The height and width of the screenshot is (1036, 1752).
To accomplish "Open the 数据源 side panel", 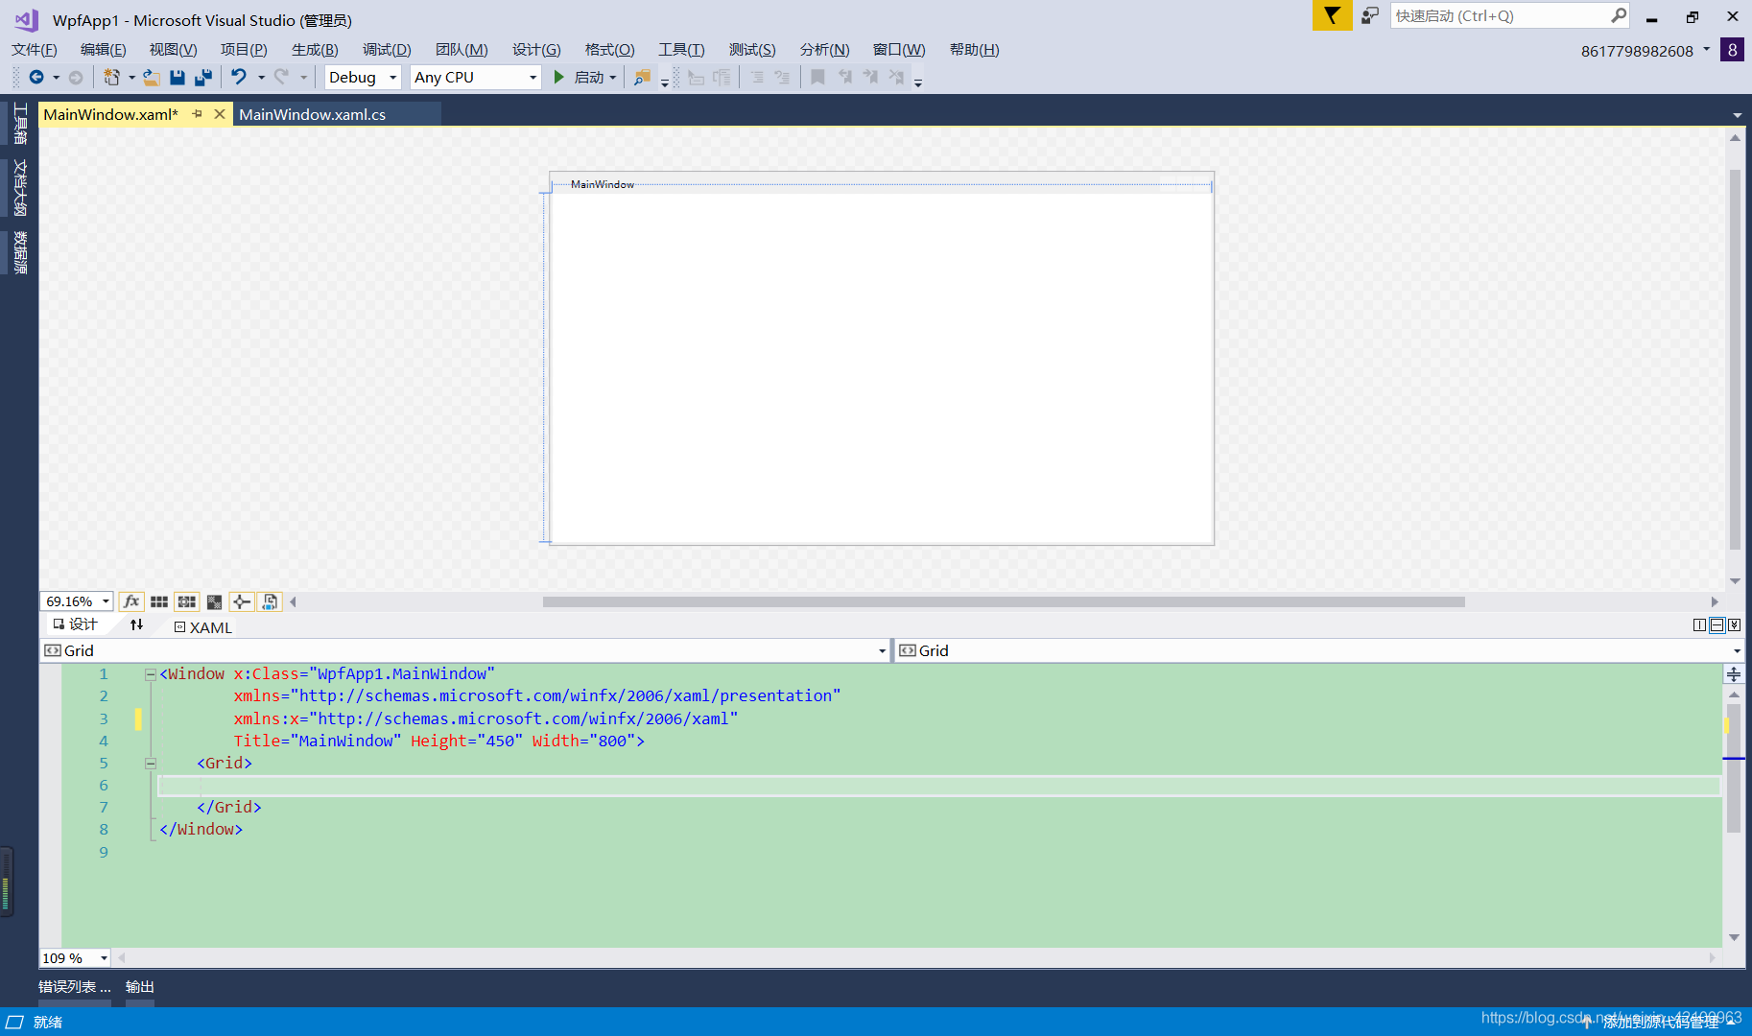I will [x=20, y=252].
